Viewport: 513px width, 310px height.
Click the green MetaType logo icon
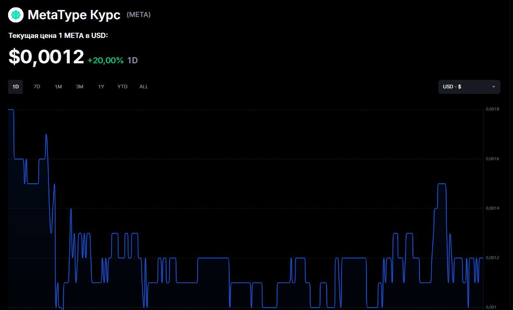pos(16,15)
